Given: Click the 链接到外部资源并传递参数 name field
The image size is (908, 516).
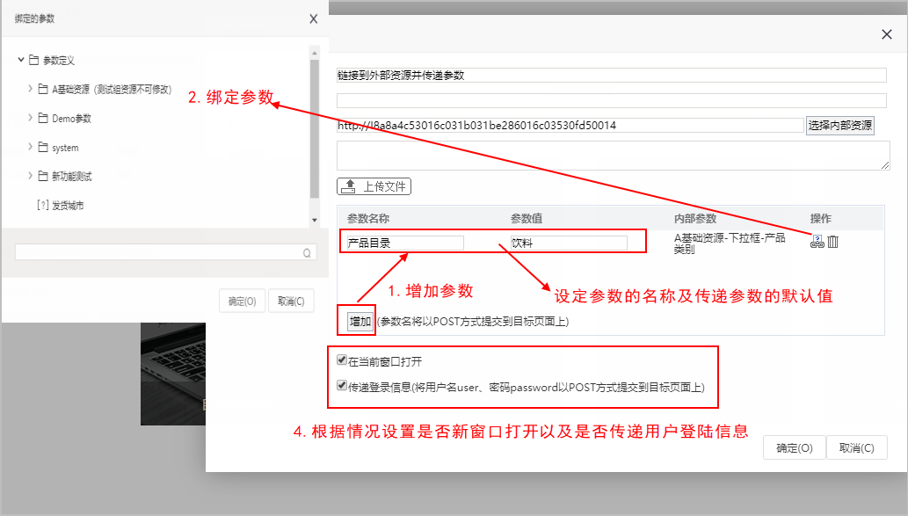Looking at the screenshot, I should [612, 76].
